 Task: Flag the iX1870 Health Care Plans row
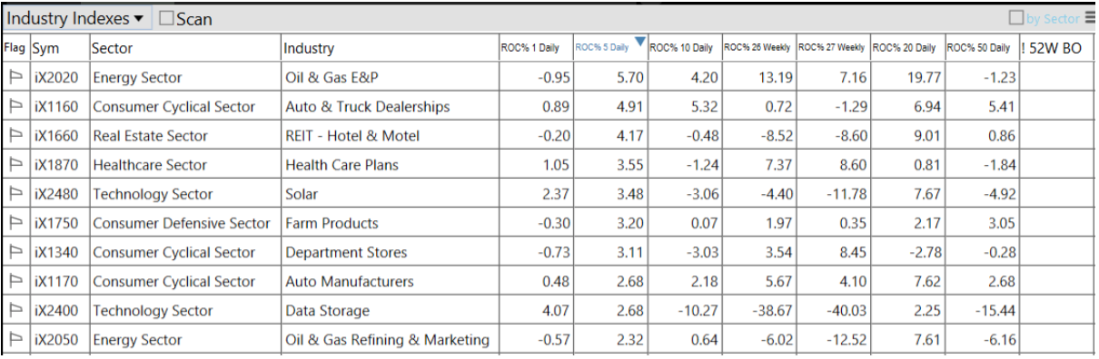click(x=15, y=165)
